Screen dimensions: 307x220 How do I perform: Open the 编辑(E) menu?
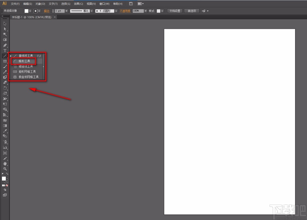tap(27, 4)
